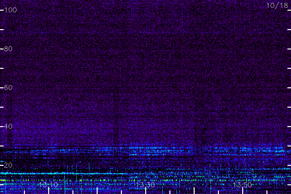The width and height of the screenshot is (291, 194).
Task: Click the 13:30 time axis label
Action: tap(145, 185)
